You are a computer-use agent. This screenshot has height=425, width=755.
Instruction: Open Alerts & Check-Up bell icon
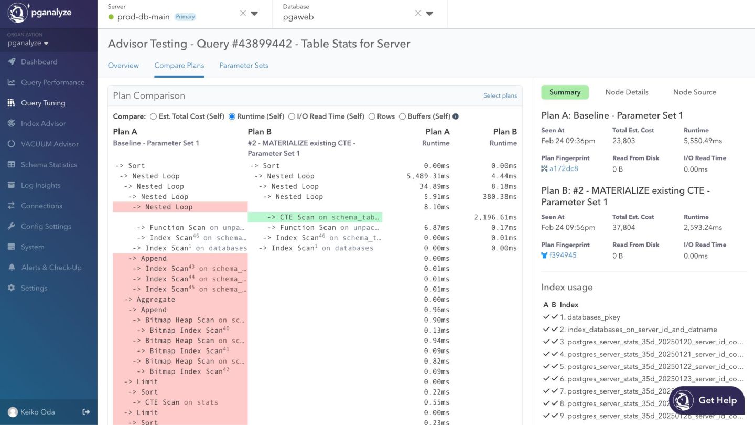(x=11, y=268)
